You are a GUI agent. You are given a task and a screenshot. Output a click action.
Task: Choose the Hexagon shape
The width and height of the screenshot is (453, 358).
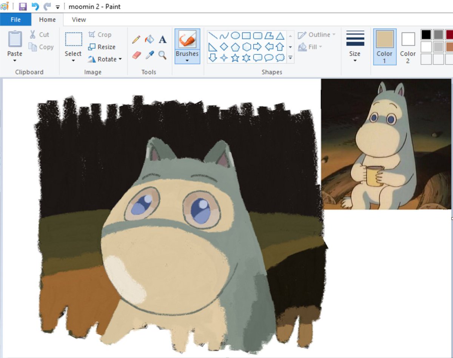pos(246,47)
